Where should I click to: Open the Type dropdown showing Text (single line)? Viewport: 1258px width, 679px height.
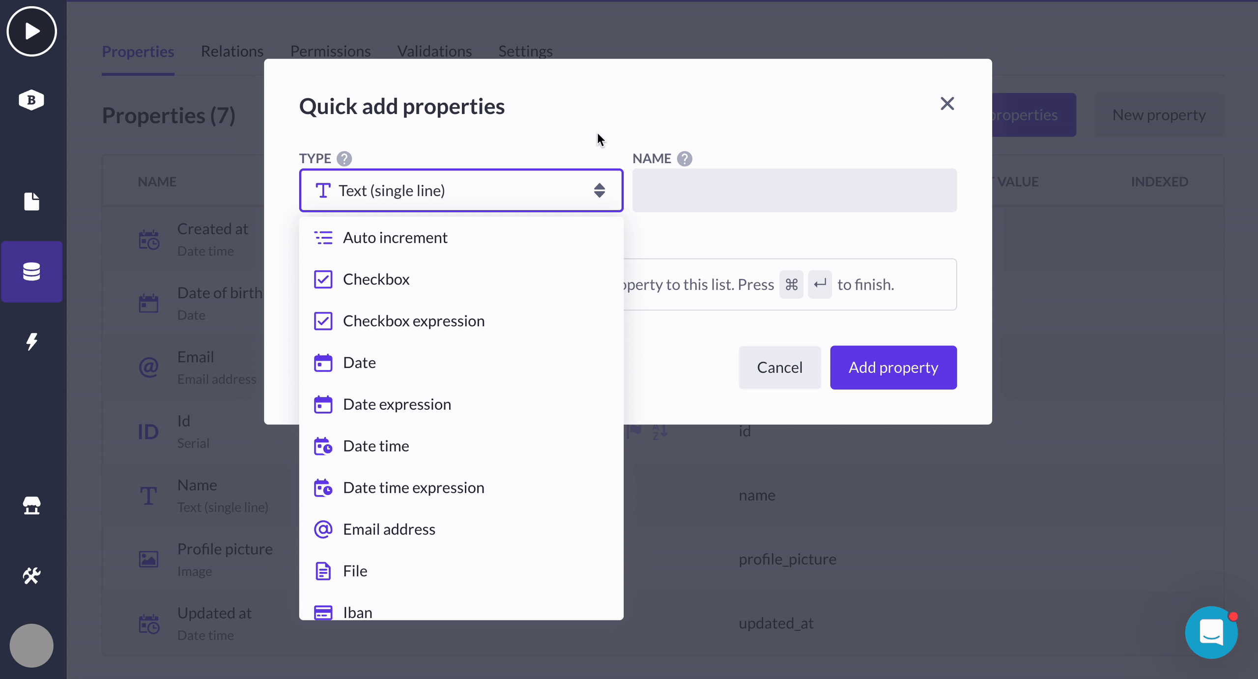tap(461, 191)
